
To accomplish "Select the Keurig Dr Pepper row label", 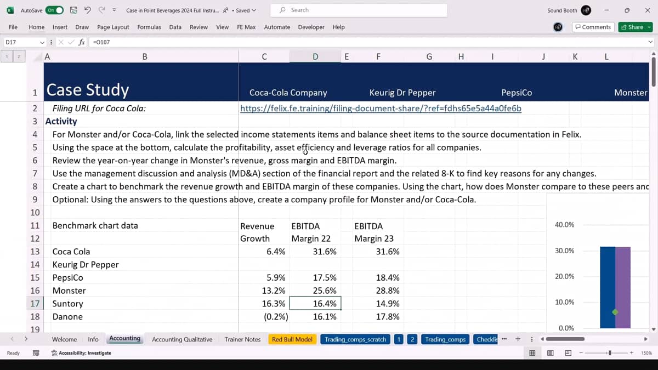I will (86, 264).
